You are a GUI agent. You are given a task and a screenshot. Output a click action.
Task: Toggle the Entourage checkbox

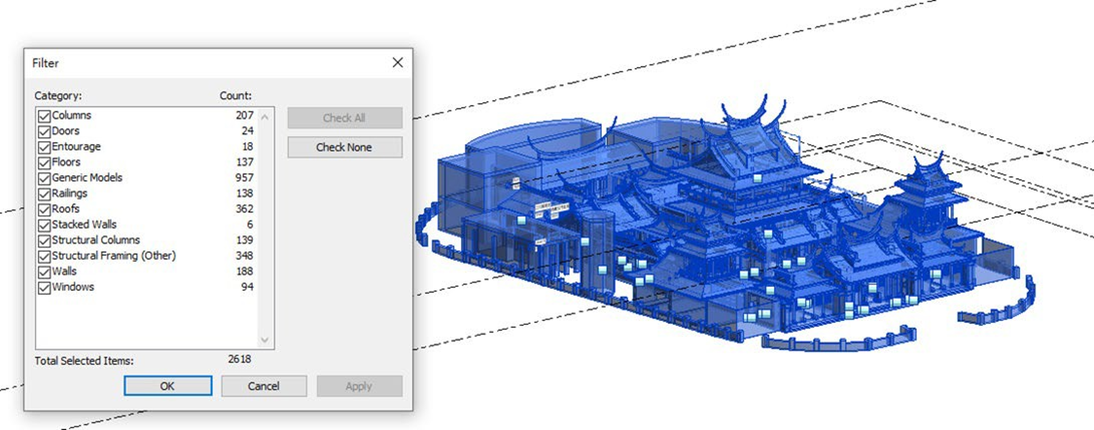click(x=44, y=147)
